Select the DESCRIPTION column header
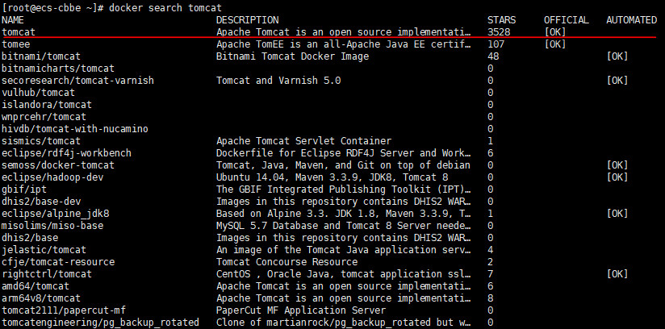 click(x=247, y=20)
